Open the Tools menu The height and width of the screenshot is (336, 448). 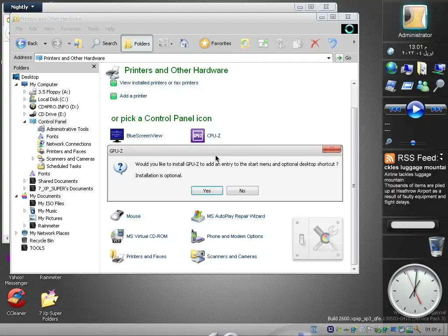(93, 29)
